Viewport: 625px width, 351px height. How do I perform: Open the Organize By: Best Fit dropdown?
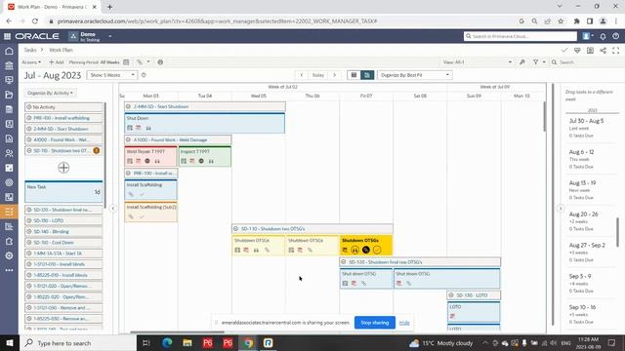(414, 75)
